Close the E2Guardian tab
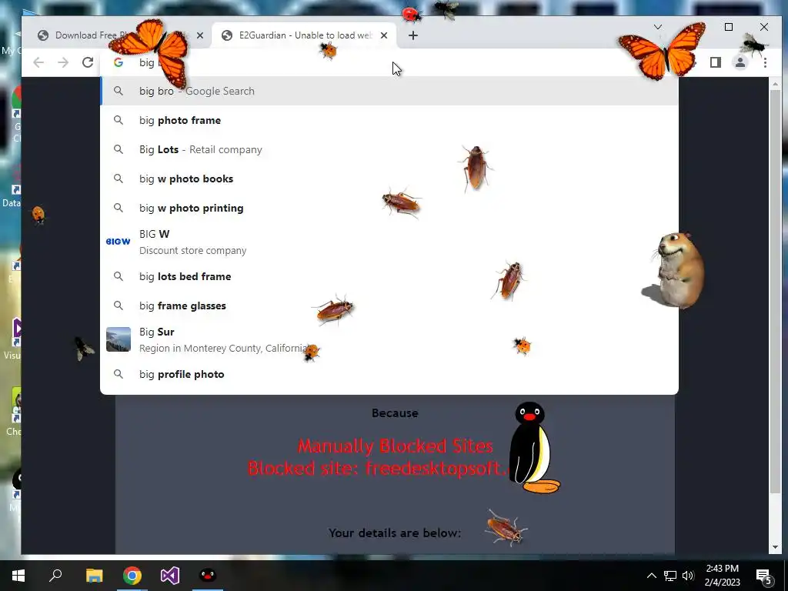Viewport: 788px width, 591px height. [x=384, y=35]
